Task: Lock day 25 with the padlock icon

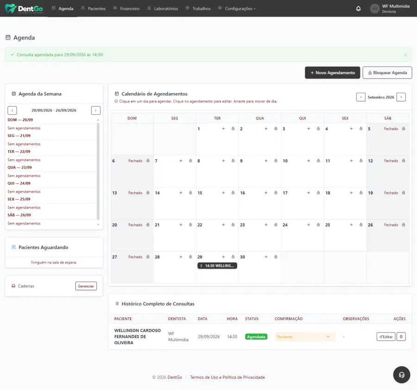Action: tap(361, 225)
